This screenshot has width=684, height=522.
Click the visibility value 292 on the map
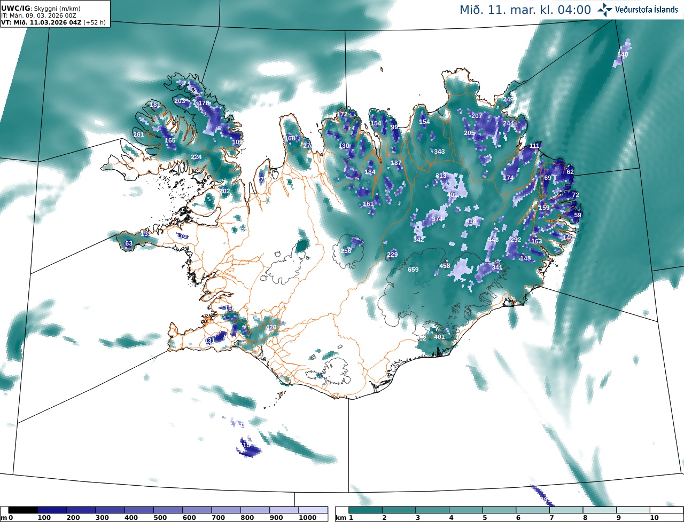pyautogui.click(x=515, y=240)
